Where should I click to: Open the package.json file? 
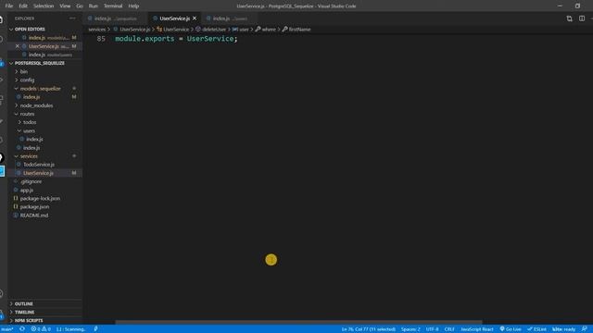[x=44, y=207]
